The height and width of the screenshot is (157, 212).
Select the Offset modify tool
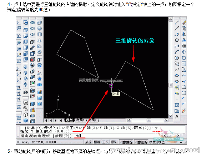point(184,40)
